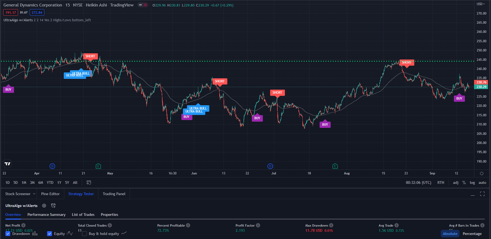Click the General Dynamics Corporation chart title
This screenshot has width=491, height=239.
pos(32,5)
